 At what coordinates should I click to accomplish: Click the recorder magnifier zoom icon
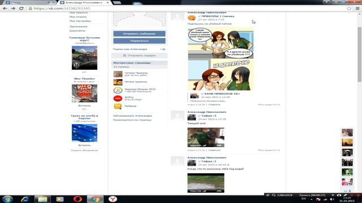[274, 195]
